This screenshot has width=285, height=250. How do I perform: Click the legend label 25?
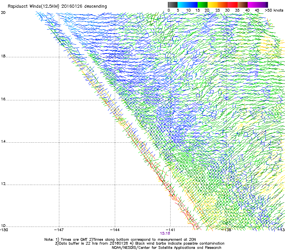(x=218, y=10)
